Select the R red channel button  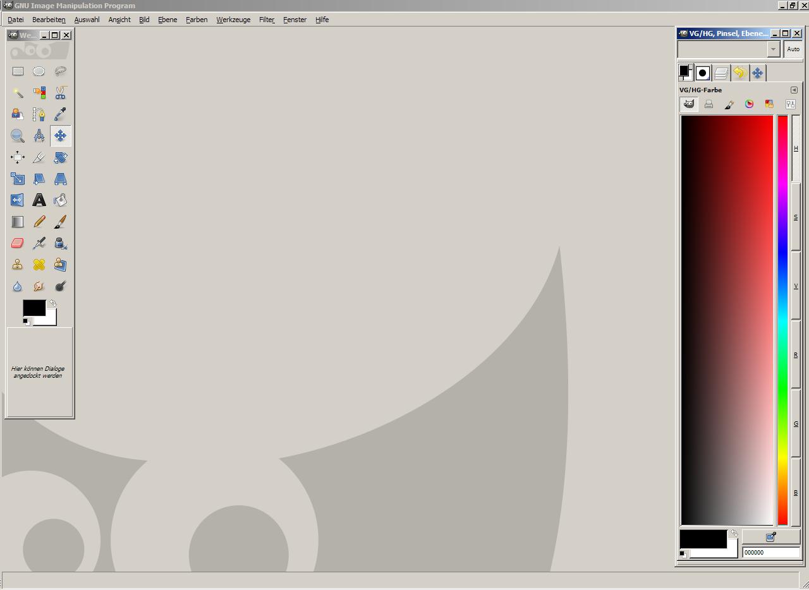(x=796, y=355)
